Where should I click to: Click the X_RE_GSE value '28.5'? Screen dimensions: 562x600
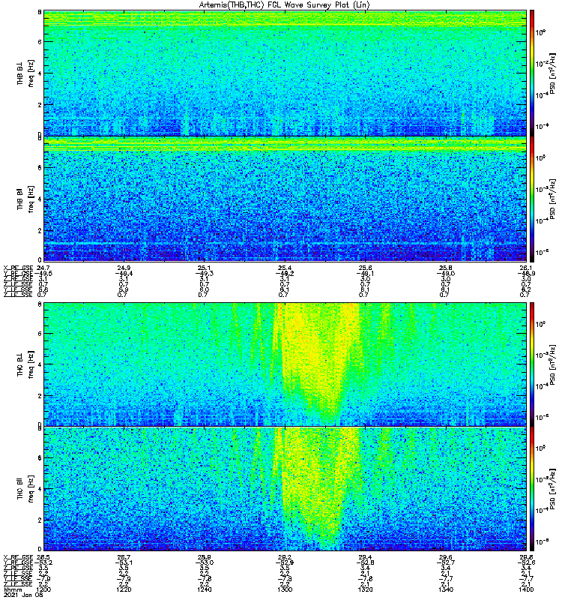(x=43, y=557)
